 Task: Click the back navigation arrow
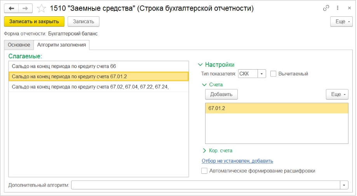[x=12, y=8]
